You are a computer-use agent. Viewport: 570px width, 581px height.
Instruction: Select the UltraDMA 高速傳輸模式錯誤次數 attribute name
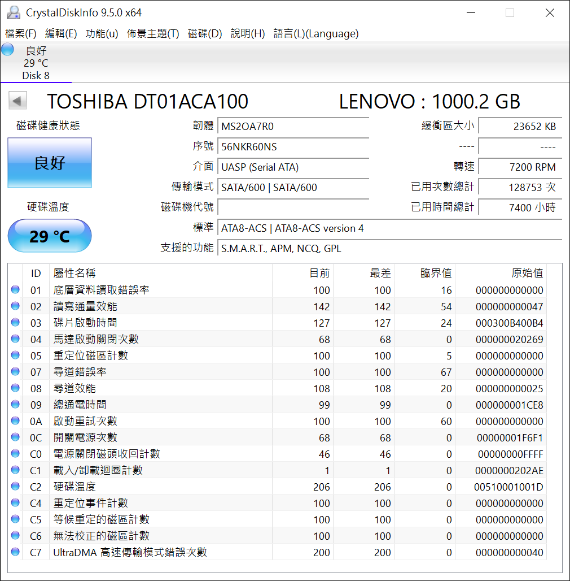tap(130, 552)
